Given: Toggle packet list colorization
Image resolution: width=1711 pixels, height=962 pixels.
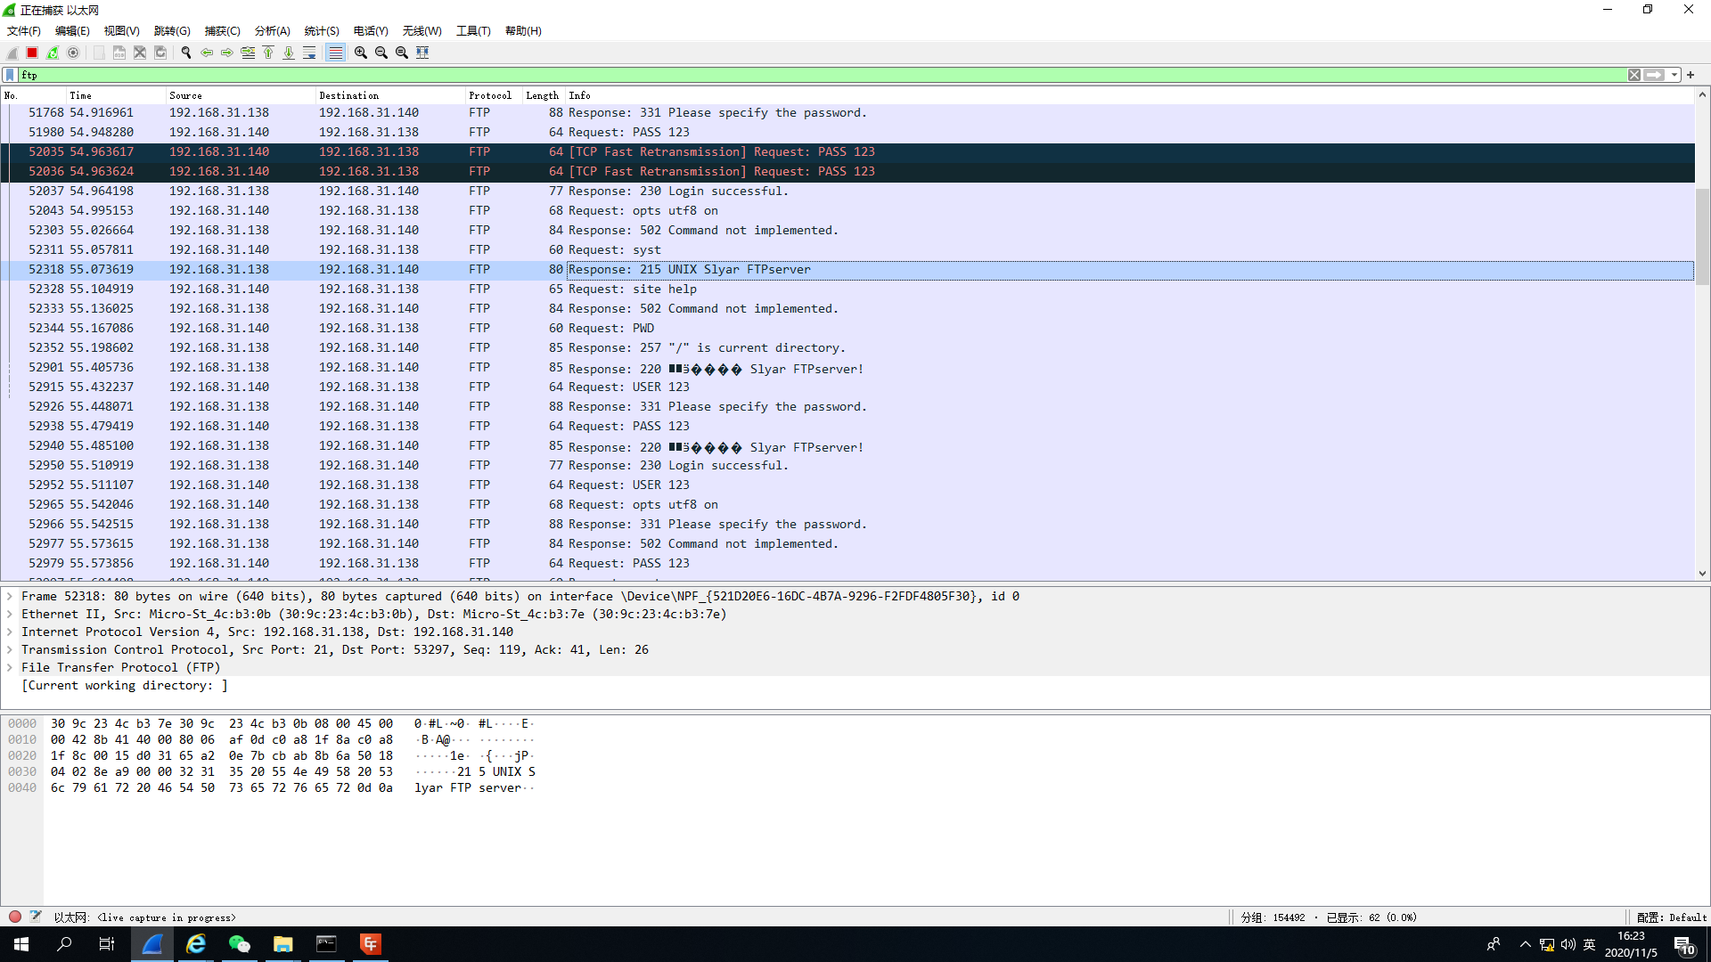Looking at the screenshot, I should pos(335,53).
